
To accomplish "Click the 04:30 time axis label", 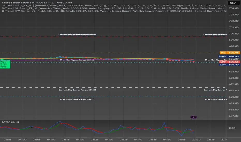I will coord(109,139).
